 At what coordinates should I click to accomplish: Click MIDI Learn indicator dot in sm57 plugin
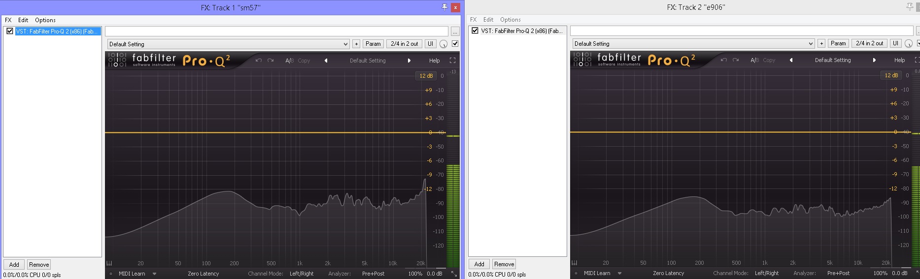(x=111, y=274)
